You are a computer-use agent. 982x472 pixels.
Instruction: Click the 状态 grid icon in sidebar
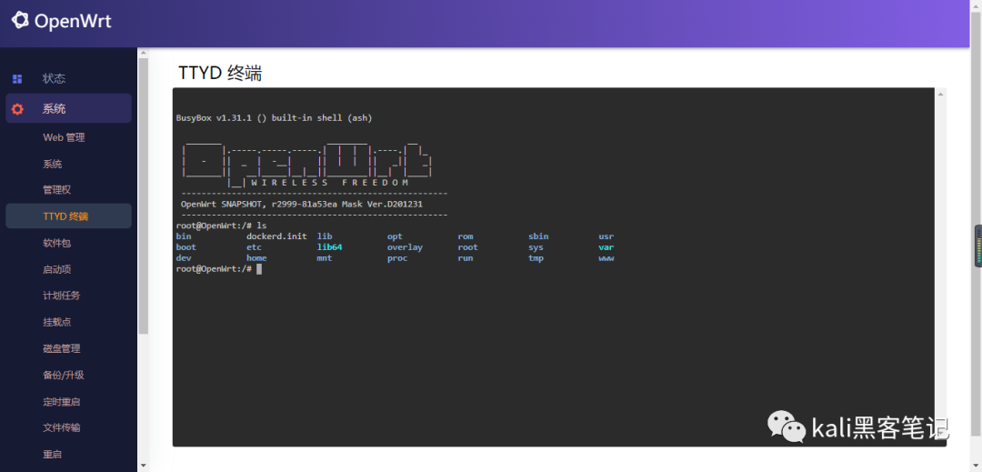(x=17, y=79)
